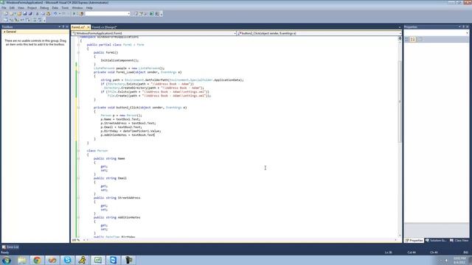Screen dimensions: 472x265
Task: Collapse the General group in Toolbox
Action: 4,32
